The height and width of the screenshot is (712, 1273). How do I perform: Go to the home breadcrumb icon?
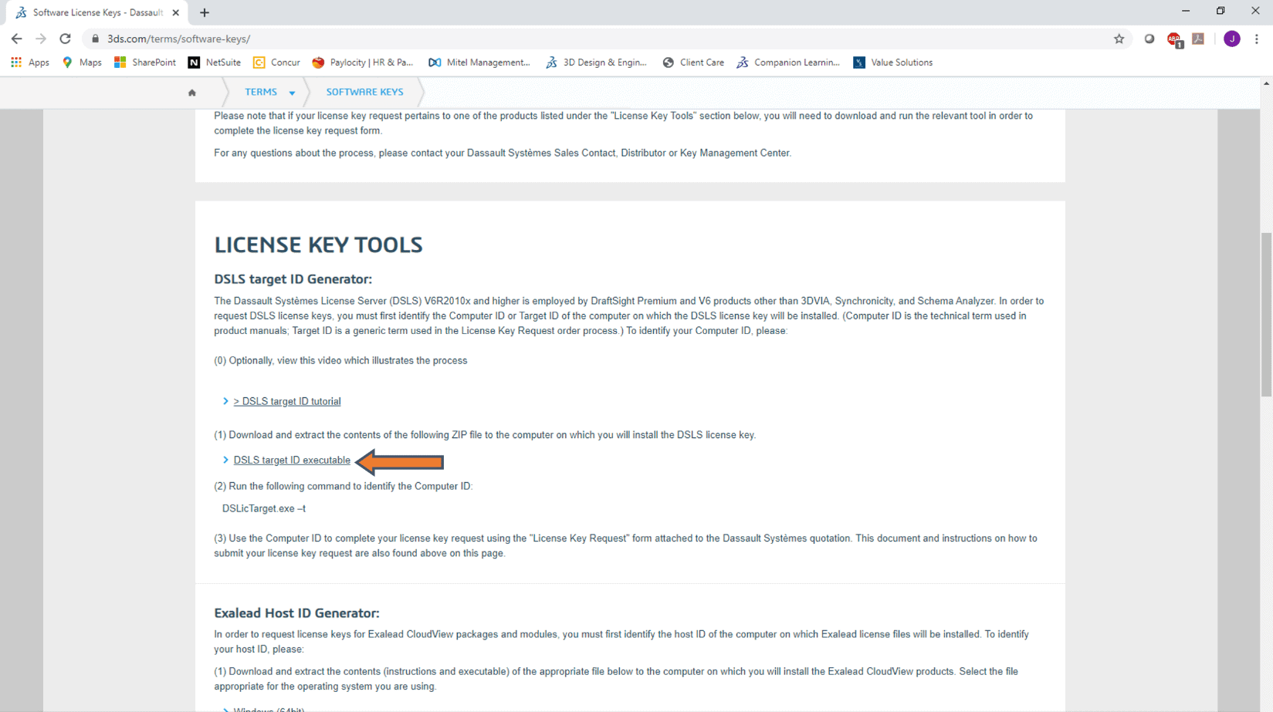pyautogui.click(x=192, y=93)
